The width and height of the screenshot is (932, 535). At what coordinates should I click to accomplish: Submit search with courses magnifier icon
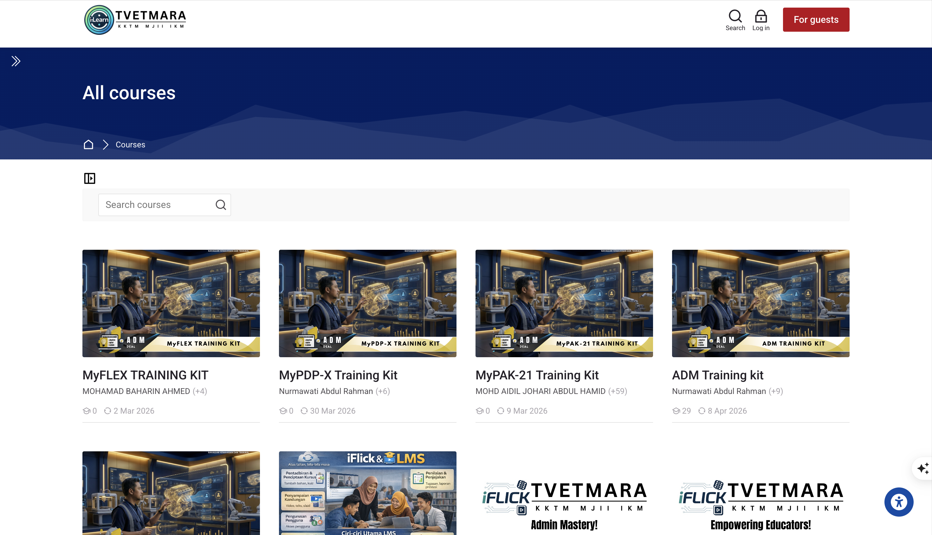(x=221, y=205)
